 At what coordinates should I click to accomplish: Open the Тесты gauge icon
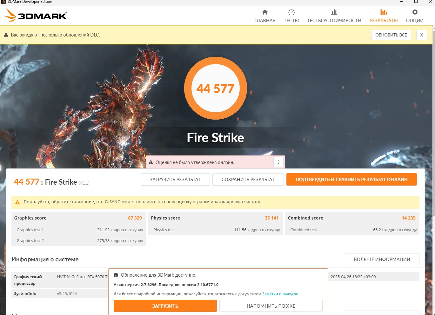tap(291, 12)
